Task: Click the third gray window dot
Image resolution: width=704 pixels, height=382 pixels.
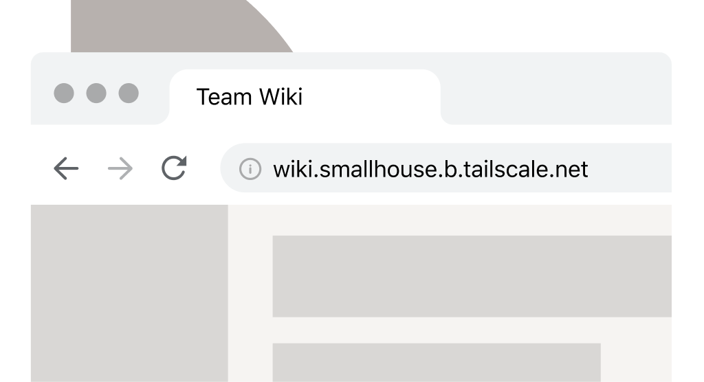Action: click(129, 93)
